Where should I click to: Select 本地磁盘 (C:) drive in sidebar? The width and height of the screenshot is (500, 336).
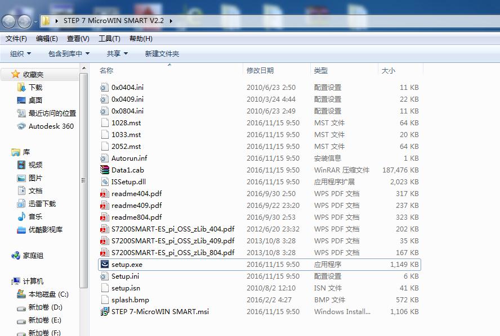[48, 294]
